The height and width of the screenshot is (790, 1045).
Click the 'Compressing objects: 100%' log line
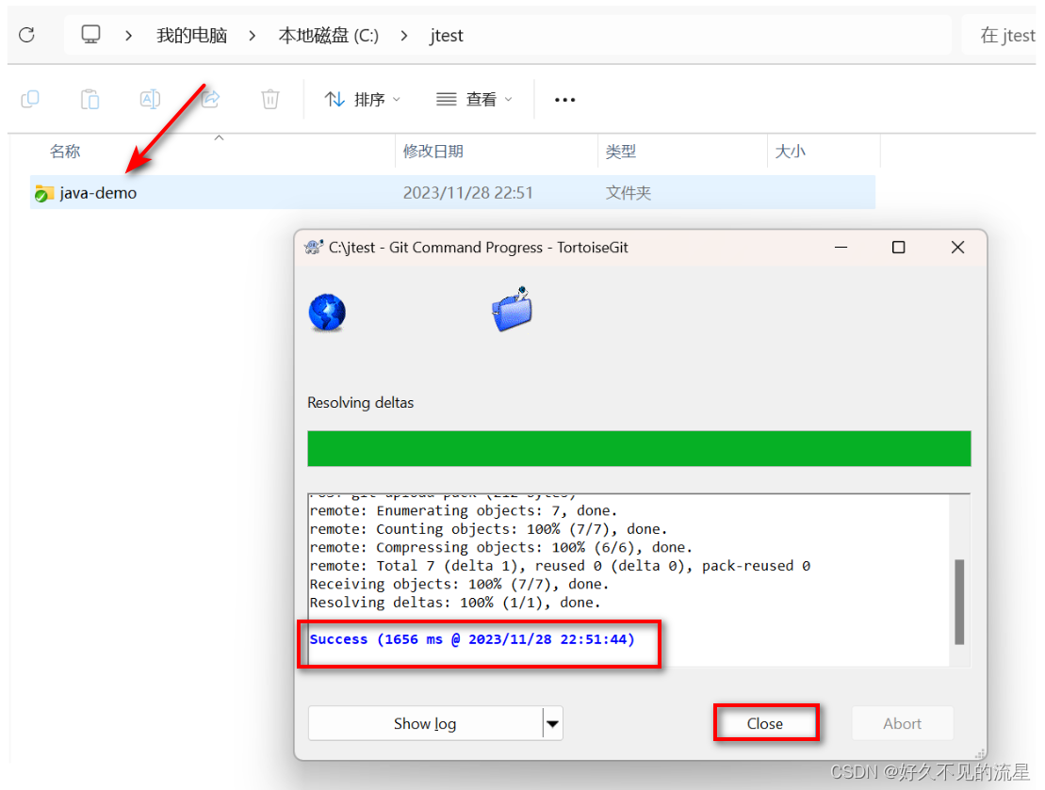click(501, 547)
